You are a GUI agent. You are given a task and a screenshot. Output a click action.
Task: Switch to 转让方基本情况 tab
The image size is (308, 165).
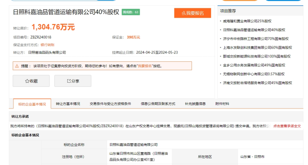point(68,104)
